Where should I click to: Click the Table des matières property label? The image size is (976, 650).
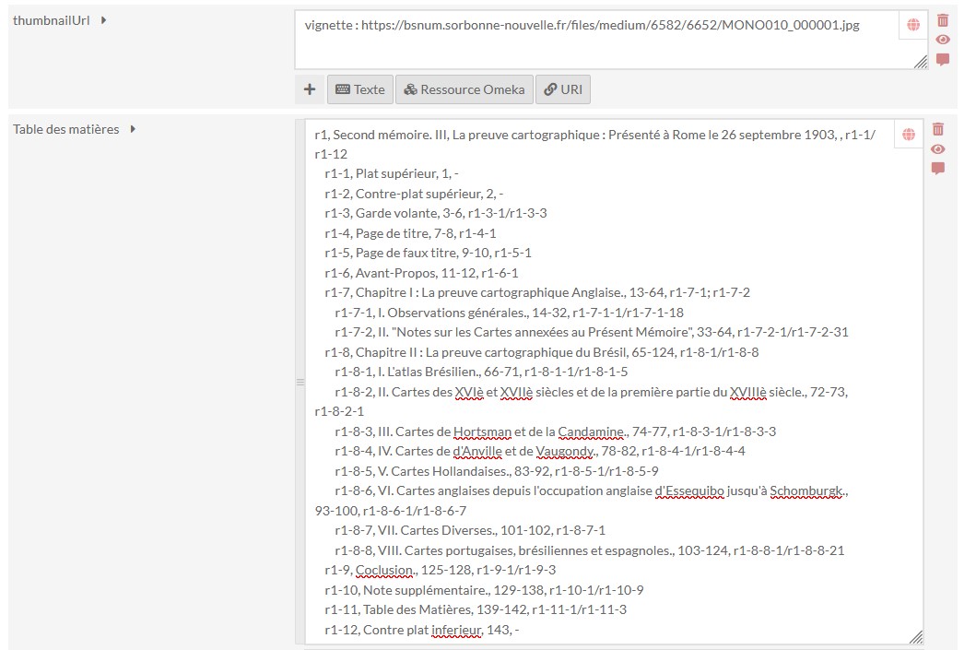(x=65, y=129)
